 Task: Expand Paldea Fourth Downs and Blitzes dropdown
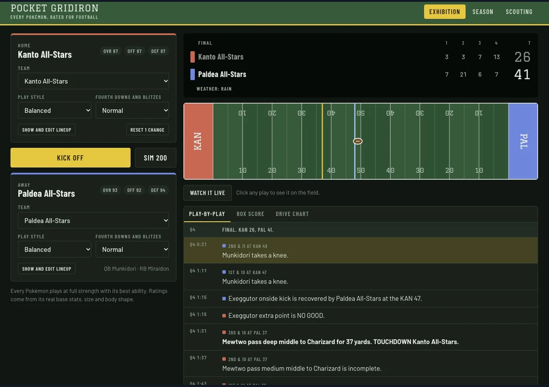132,250
